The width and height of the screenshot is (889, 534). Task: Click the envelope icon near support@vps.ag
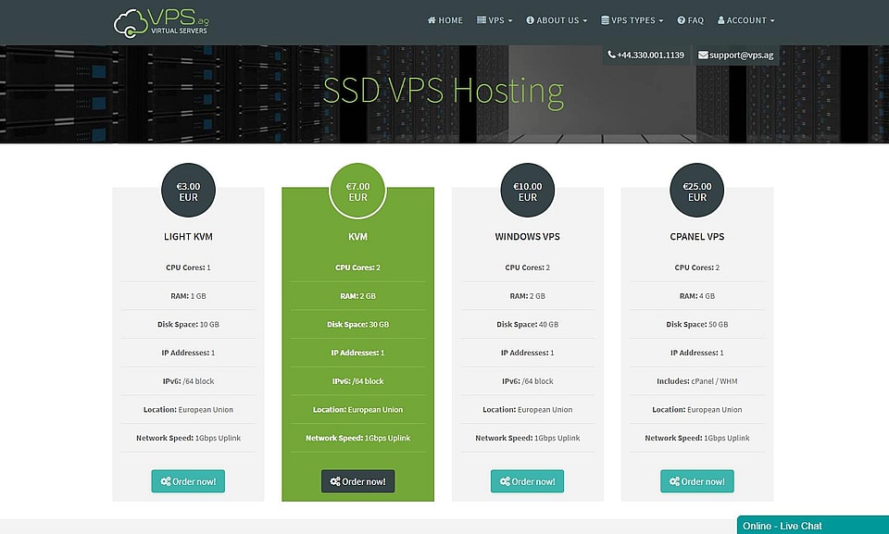point(703,55)
